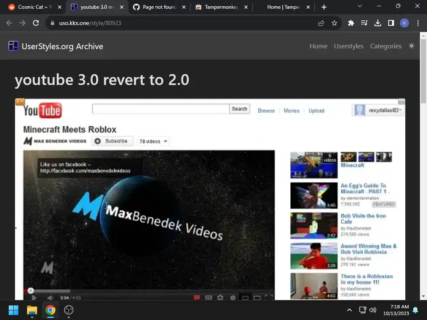
Task: Open File Explorer from the taskbar
Action: pyautogui.click(x=32, y=310)
